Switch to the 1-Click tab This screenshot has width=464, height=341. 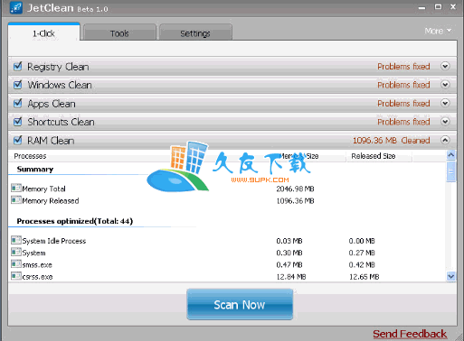[44, 32]
